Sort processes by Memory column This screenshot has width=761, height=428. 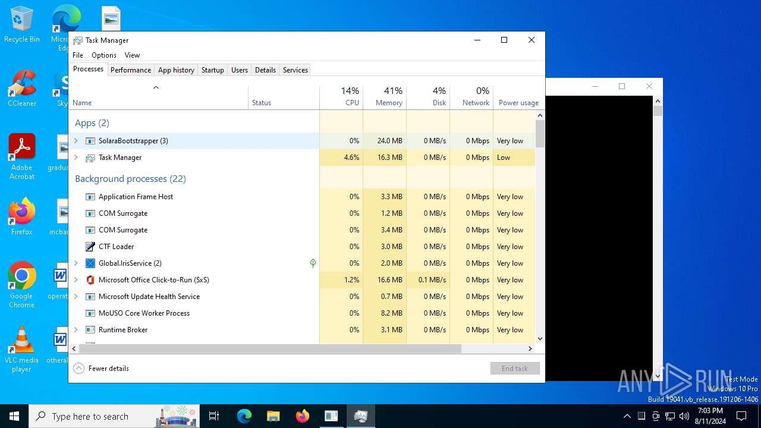pos(385,97)
